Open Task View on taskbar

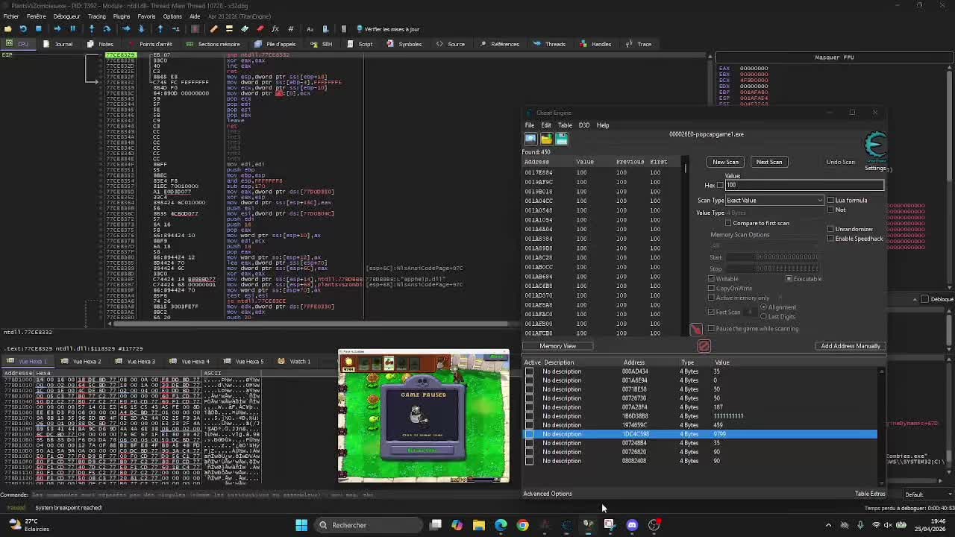(436, 525)
